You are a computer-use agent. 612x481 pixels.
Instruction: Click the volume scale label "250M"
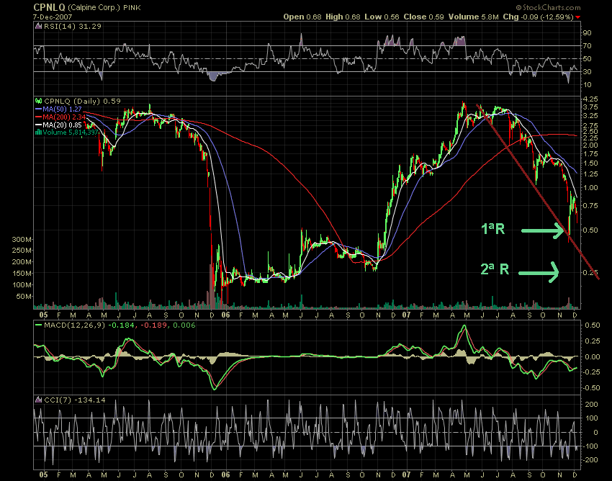click(x=22, y=251)
